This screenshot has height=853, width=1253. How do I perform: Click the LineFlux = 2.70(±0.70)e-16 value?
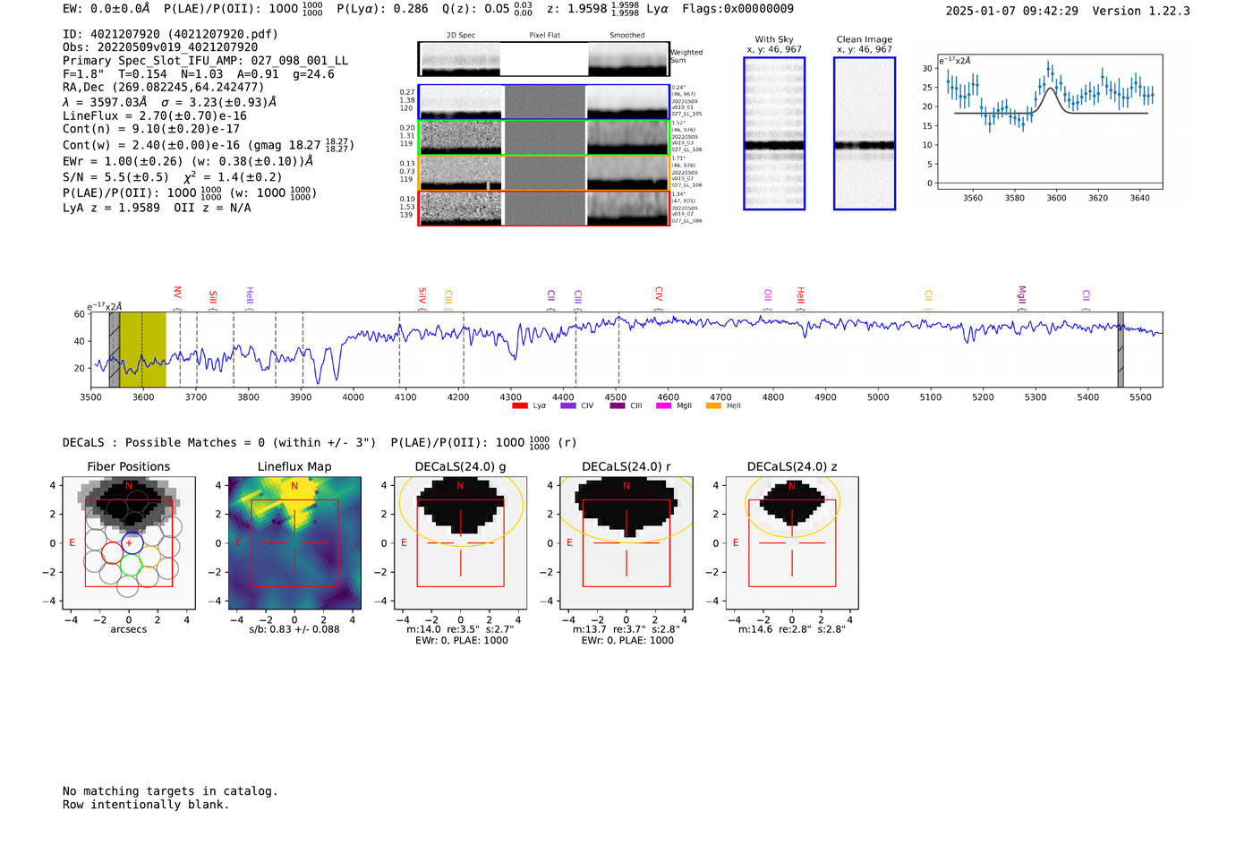pyautogui.click(x=154, y=115)
